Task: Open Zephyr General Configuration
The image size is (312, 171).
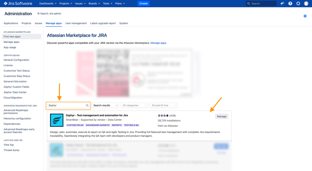Action: click(16, 60)
